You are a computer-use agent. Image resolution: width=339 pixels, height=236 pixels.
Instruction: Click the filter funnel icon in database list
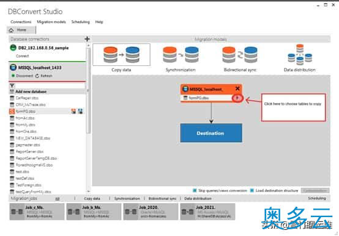(12, 85)
